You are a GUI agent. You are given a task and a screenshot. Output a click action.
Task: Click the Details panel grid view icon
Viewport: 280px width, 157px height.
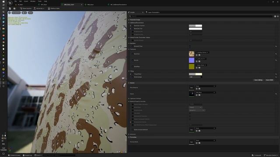[275, 16]
